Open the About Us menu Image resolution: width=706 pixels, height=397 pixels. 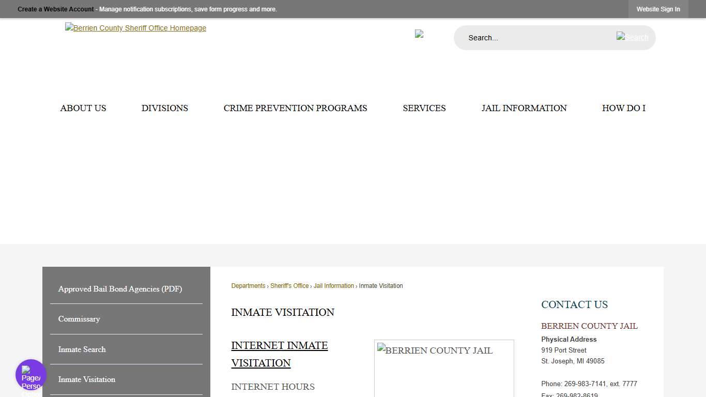click(83, 108)
